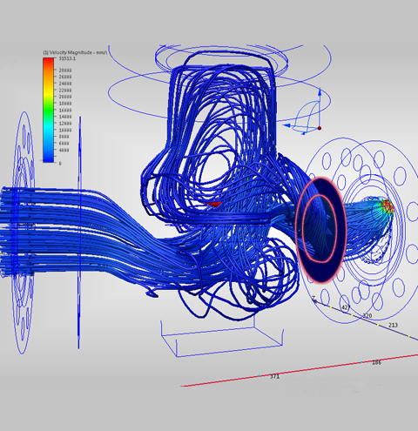Select the vertical blue line near the inlet
The image size is (418, 431).
coord(79,232)
